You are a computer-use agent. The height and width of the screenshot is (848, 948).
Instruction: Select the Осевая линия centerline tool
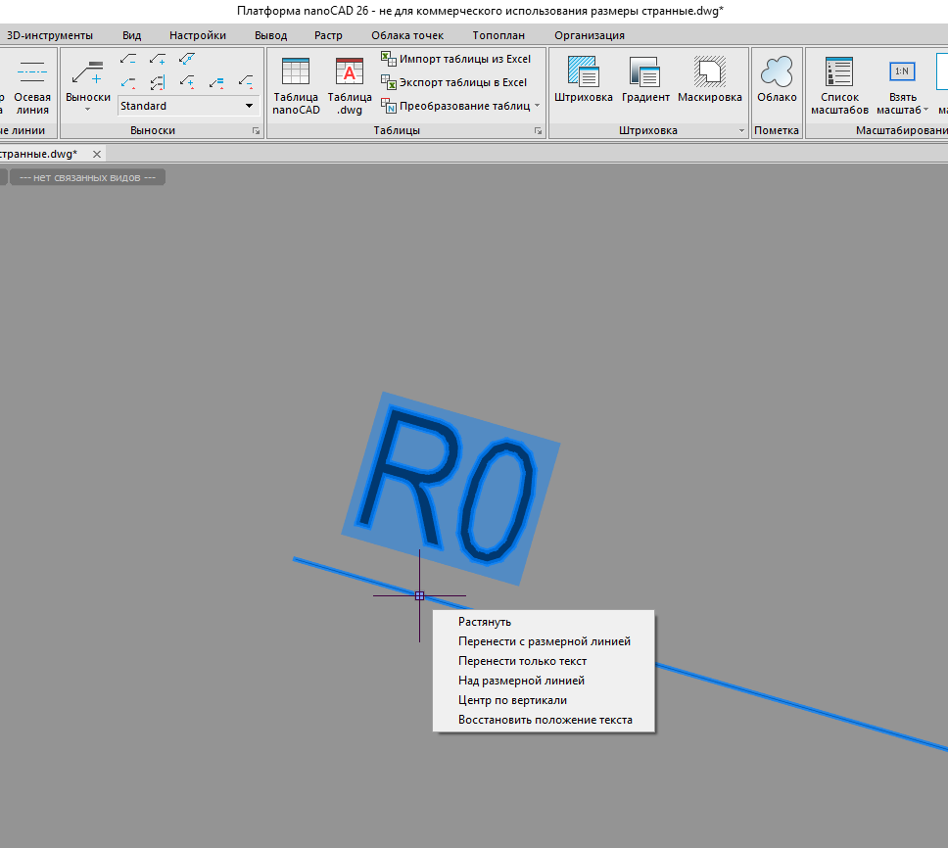(x=32, y=74)
